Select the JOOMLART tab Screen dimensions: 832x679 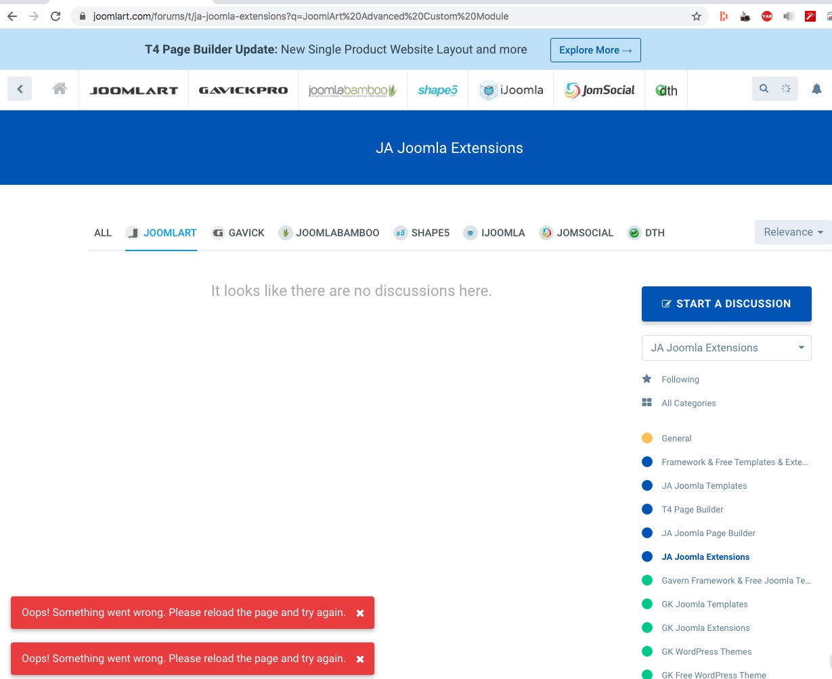pyautogui.click(x=161, y=233)
